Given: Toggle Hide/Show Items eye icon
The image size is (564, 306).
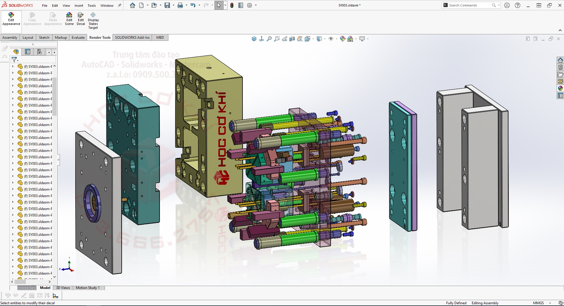Looking at the screenshot, I should 331,39.
